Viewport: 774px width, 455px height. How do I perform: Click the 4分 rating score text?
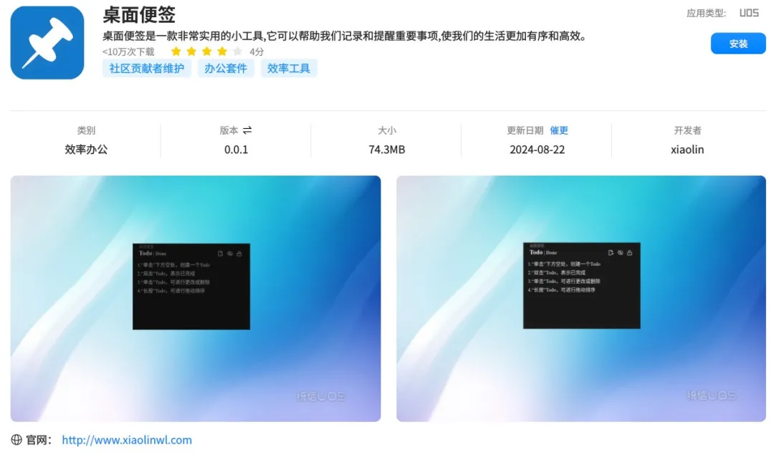pyautogui.click(x=257, y=52)
